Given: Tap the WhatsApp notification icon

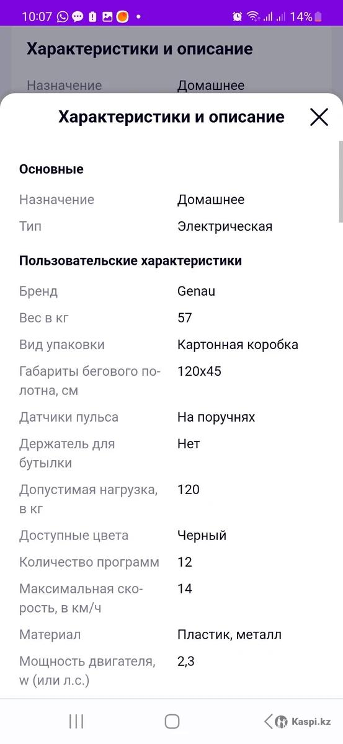Looking at the screenshot, I should [63, 17].
